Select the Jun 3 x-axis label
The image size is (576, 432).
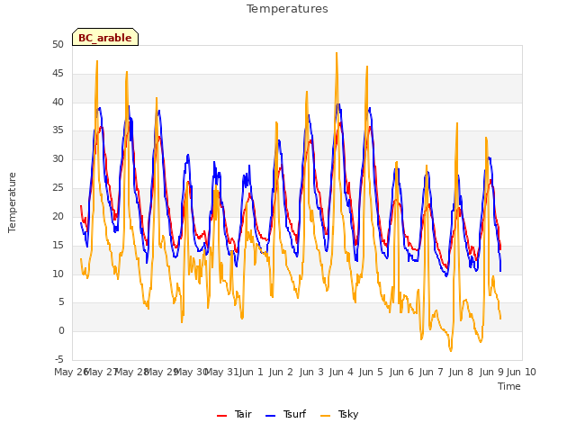click(x=311, y=372)
